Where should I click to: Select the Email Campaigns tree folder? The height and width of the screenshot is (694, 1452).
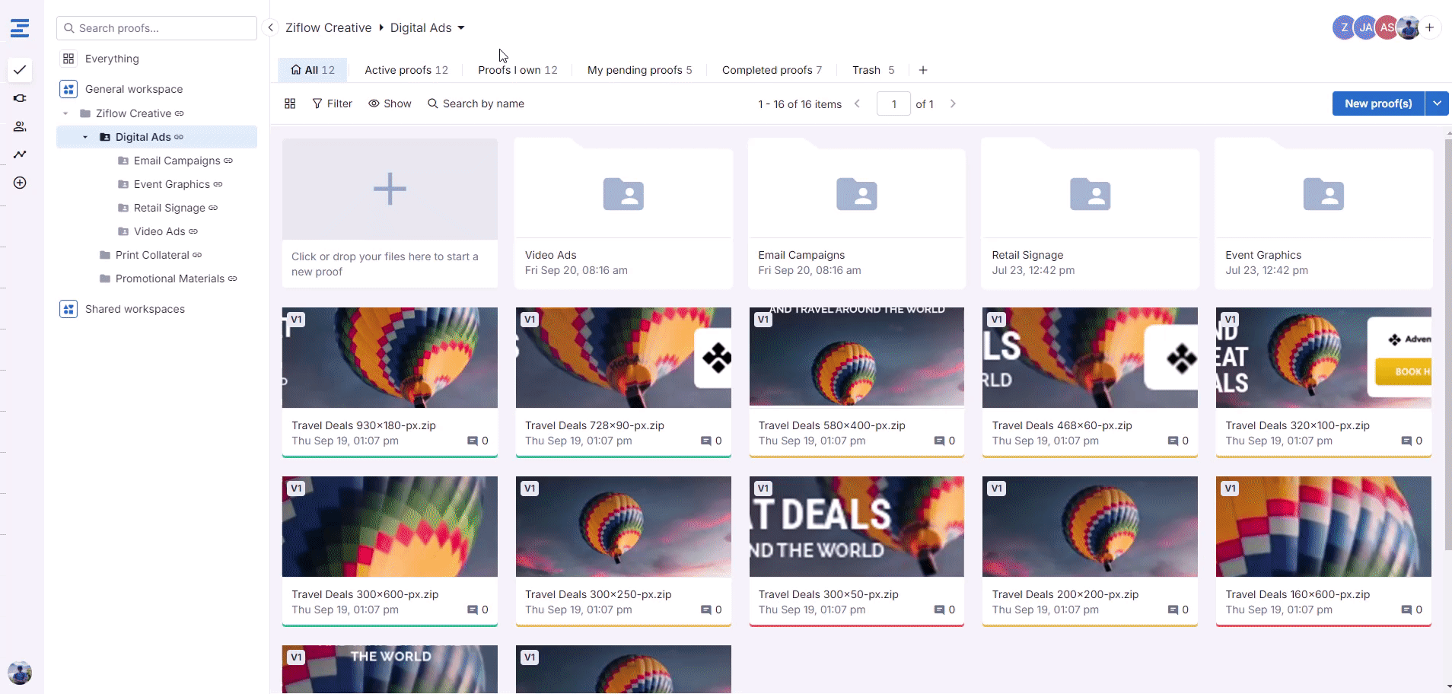tap(177, 161)
